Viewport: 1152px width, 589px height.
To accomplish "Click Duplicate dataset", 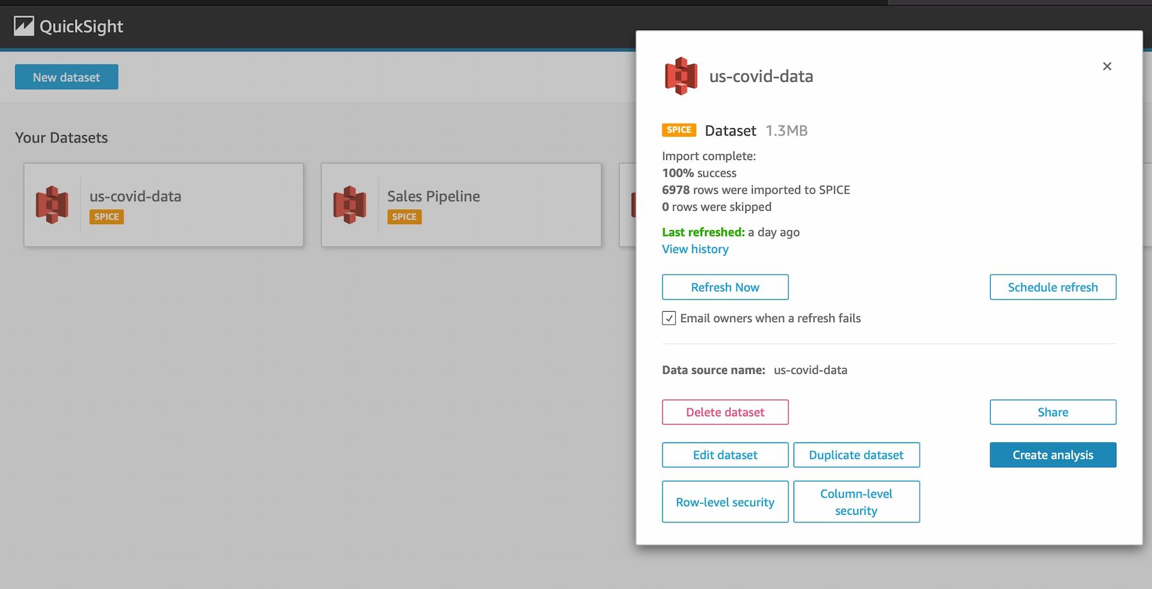I will pos(856,455).
